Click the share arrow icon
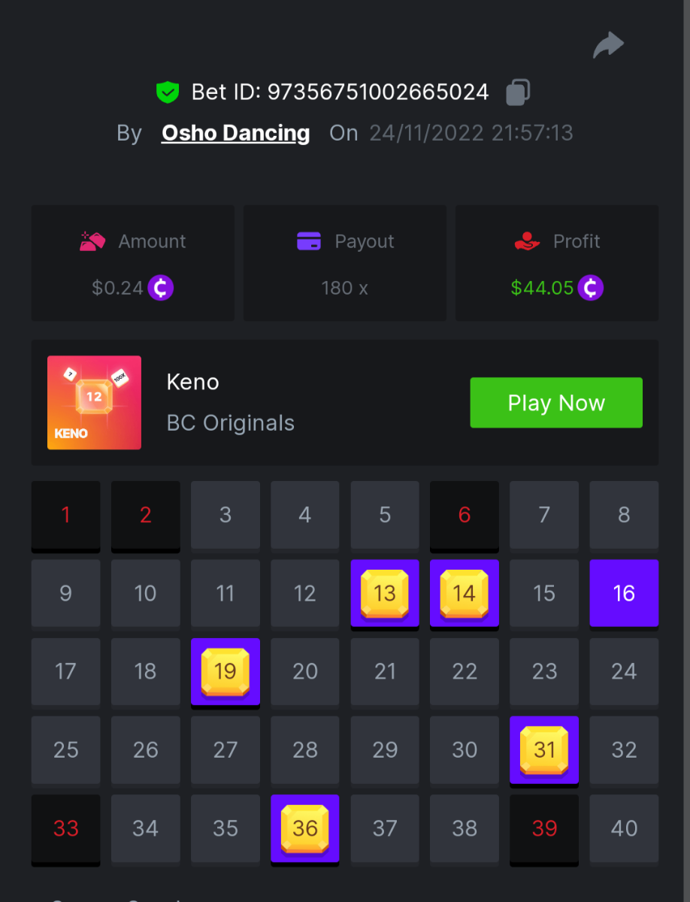This screenshot has width=690, height=902. tap(608, 45)
